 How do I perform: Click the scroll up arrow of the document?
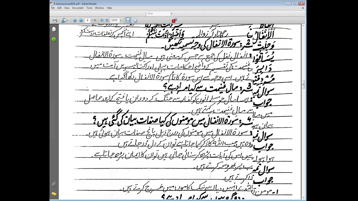[x=303, y=26]
